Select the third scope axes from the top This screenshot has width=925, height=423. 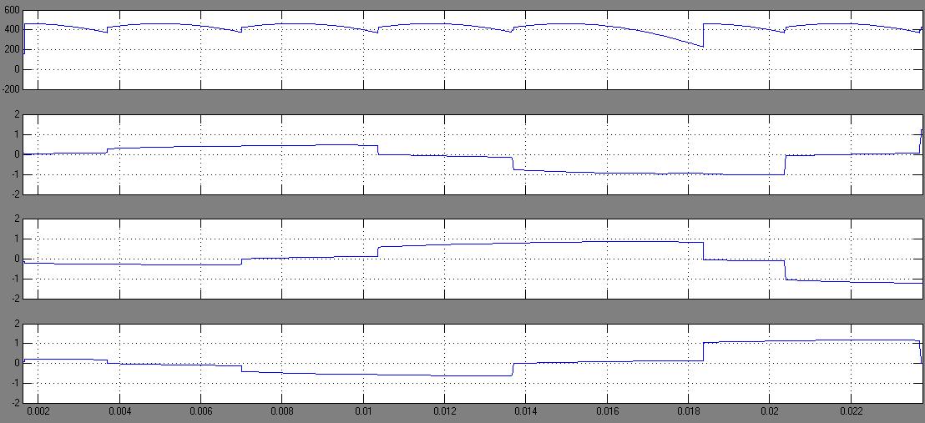[473, 259]
